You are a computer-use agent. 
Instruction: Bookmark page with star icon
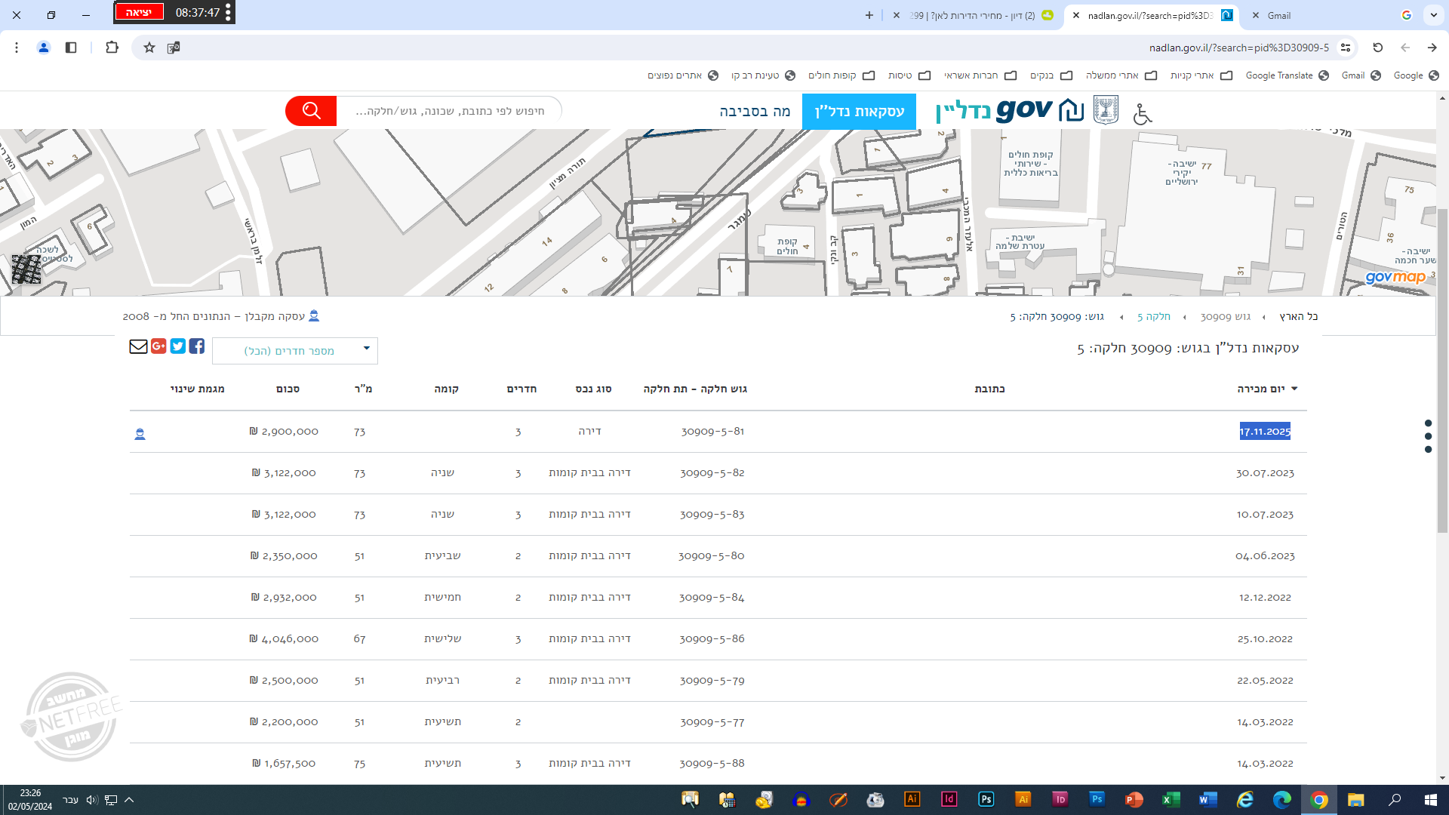tap(149, 48)
